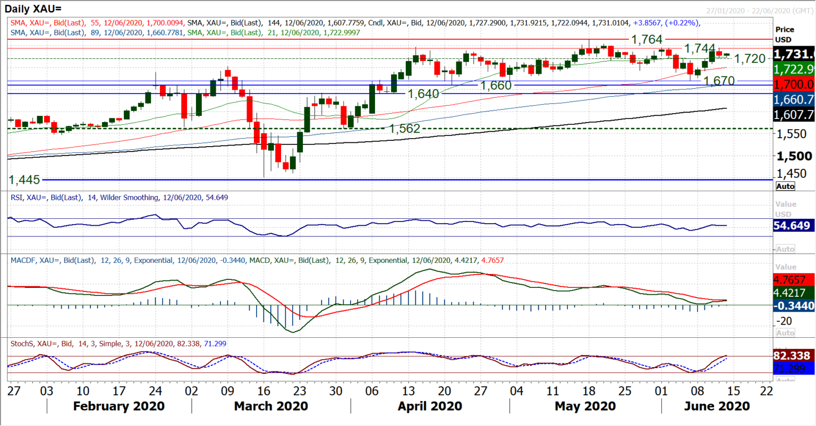Screen dimensions: 816x426
Task: Toggle Auto scaling on the MACD pane
Action: (787, 332)
